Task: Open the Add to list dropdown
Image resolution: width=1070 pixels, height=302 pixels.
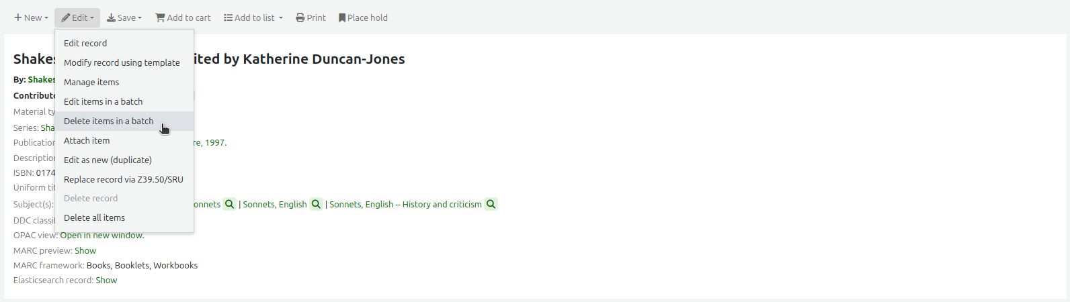Action: pyautogui.click(x=253, y=18)
